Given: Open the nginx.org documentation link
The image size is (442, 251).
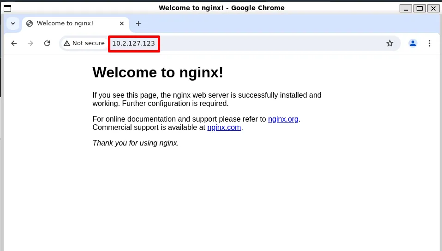Looking at the screenshot, I should pyautogui.click(x=283, y=119).
